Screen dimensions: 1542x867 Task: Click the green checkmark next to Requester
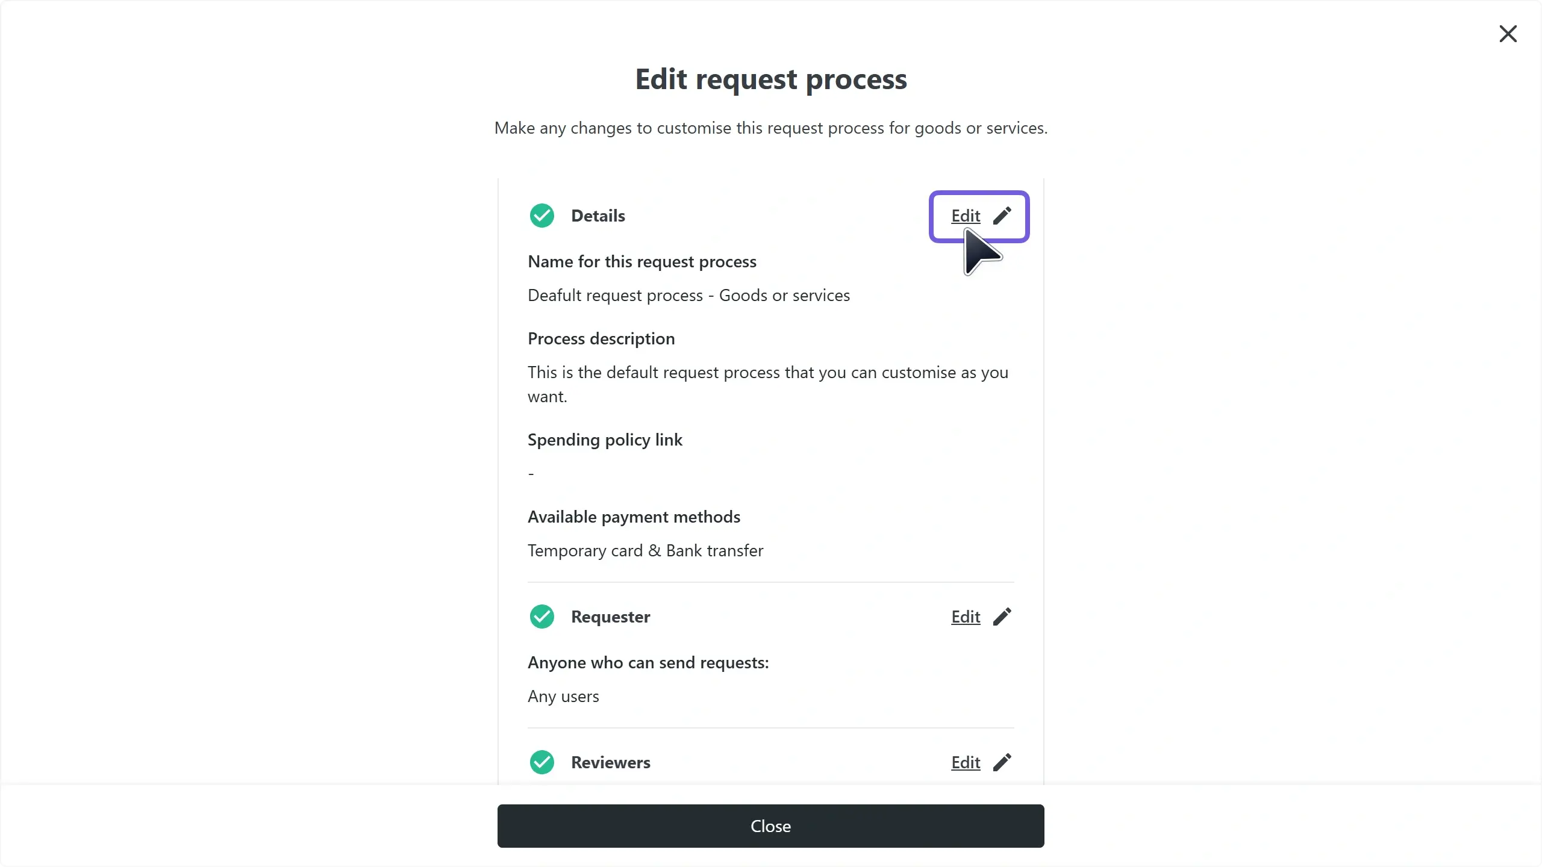[x=542, y=617]
